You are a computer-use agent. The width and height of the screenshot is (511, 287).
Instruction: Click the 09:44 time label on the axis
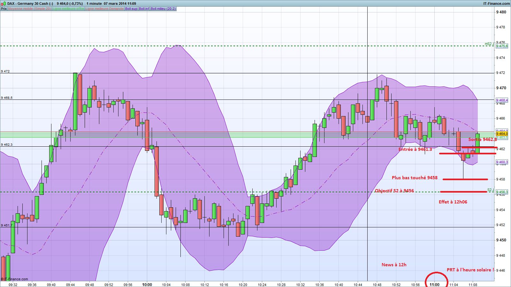(x=70, y=285)
